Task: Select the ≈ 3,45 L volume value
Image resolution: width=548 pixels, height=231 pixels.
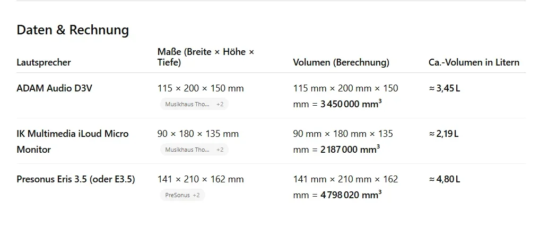Action: pyautogui.click(x=445, y=88)
